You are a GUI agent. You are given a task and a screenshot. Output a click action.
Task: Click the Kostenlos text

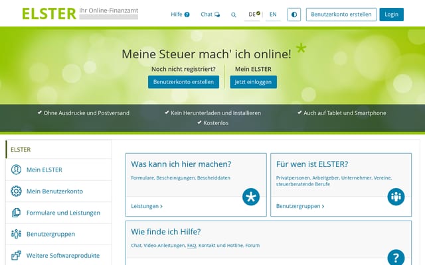pos(216,123)
